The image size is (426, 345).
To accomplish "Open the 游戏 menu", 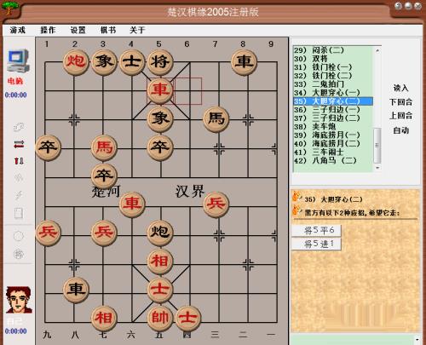I will click(x=18, y=30).
